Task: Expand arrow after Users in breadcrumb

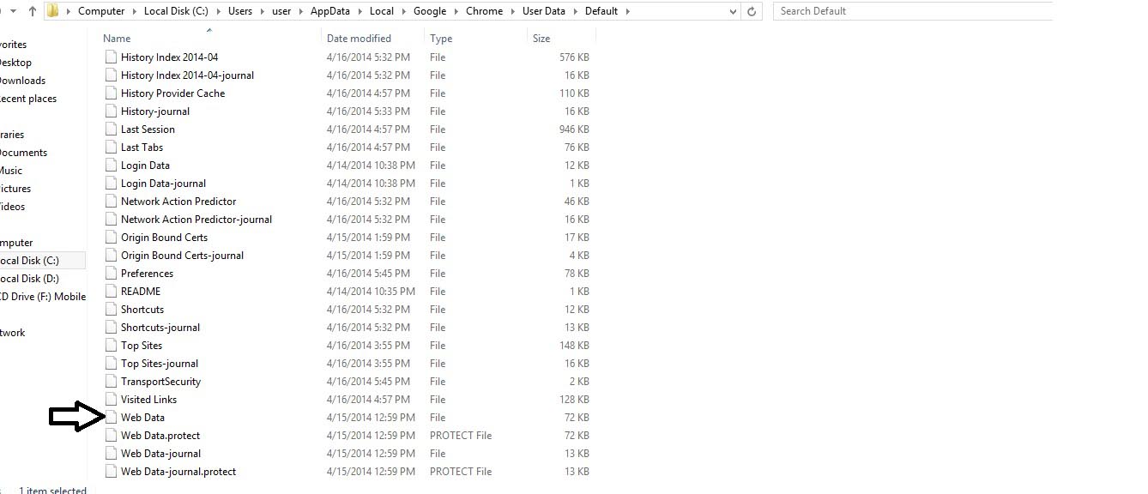Action: click(263, 11)
